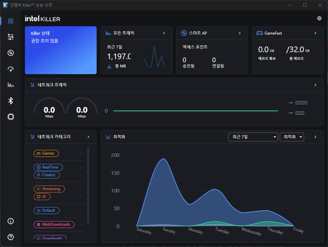Open the 최근 7일 period dropdown
This screenshot has height=247, width=328.
[x=253, y=137]
